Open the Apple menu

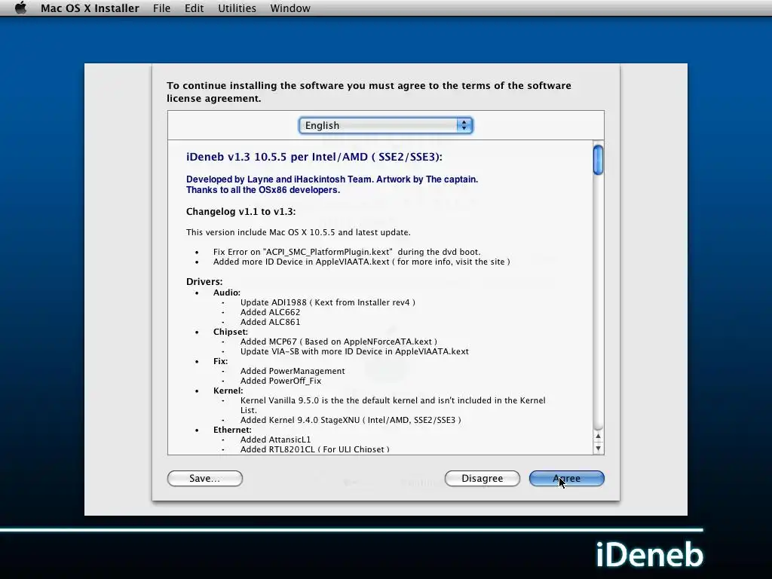(x=20, y=8)
